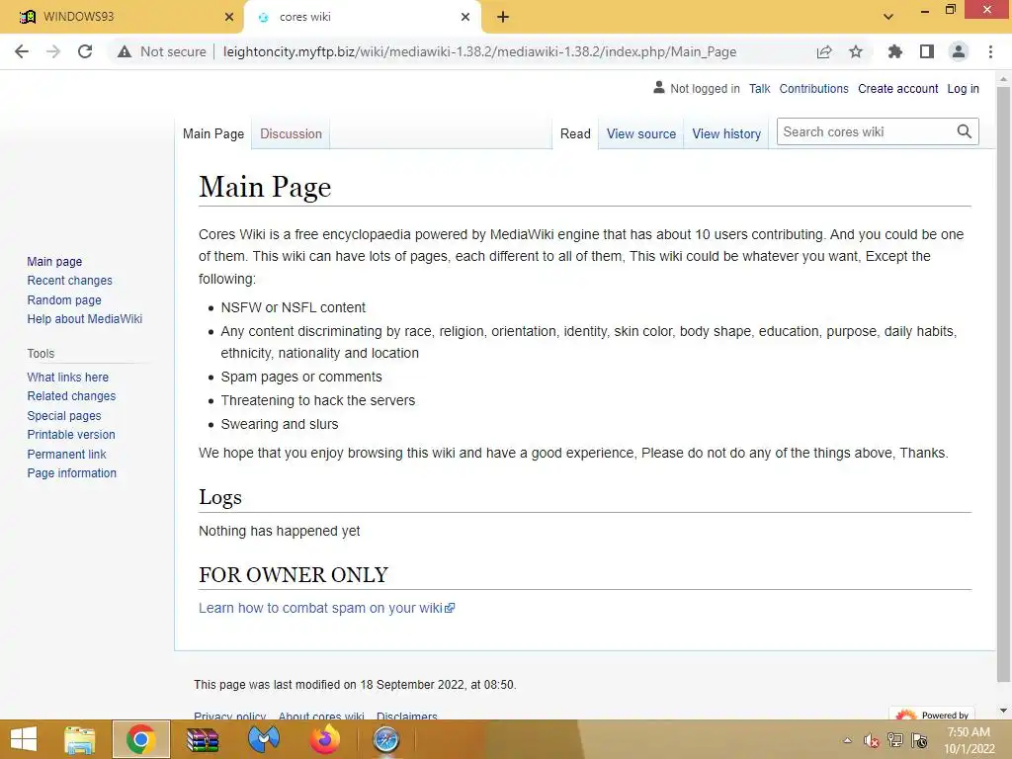Click the share page icon
Image resolution: width=1012 pixels, height=759 pixels.
[824, 51]
